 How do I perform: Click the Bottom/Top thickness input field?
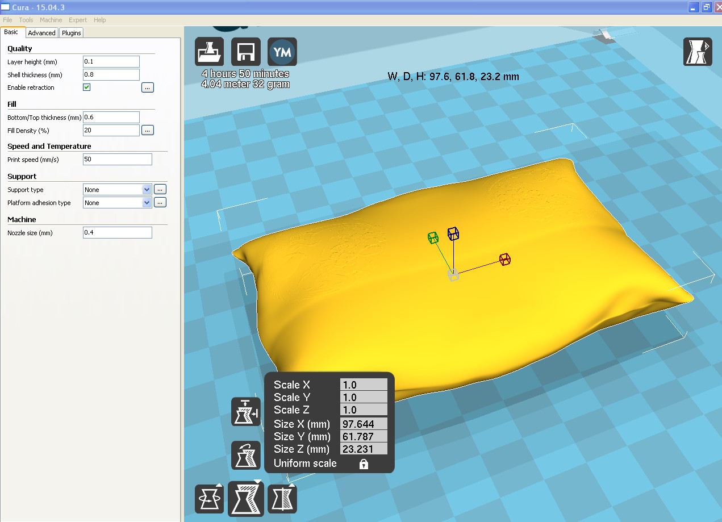click(x=111, y=117)
